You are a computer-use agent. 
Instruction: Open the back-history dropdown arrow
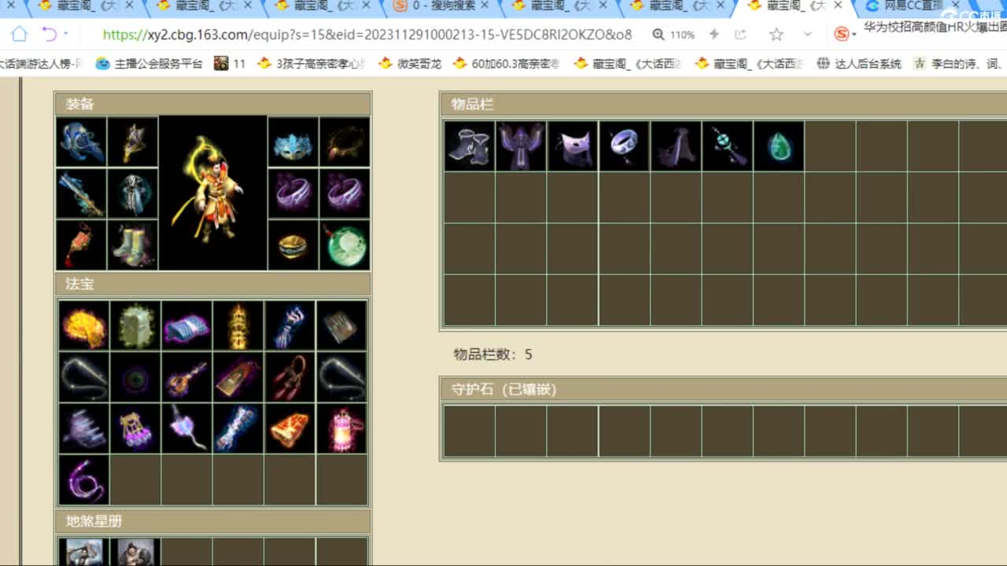65,35
